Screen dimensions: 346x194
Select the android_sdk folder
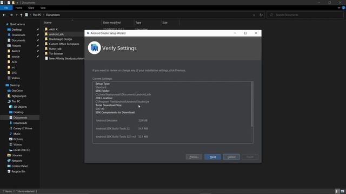(56, 34)
